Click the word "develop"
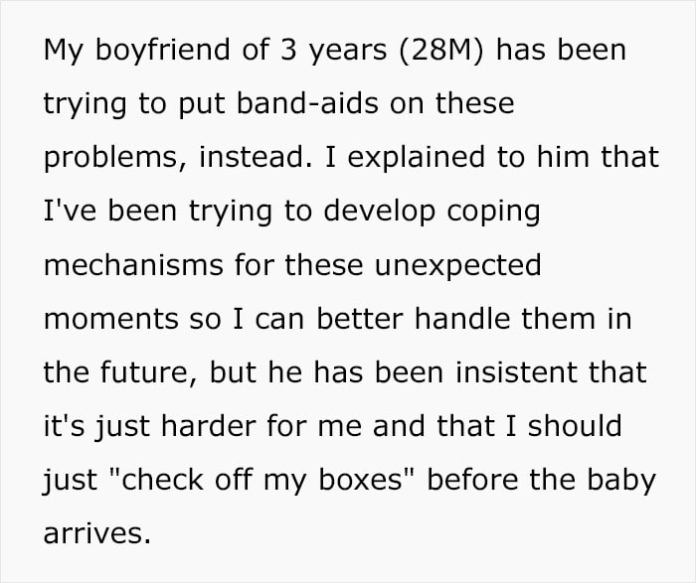This screenshot has width=696, height=583. pyautogui.click(x=380, y=211)
